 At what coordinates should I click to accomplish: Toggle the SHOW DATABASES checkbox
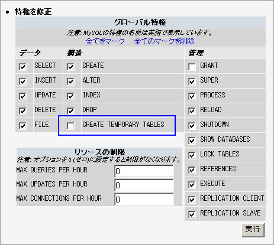(192, 141)
